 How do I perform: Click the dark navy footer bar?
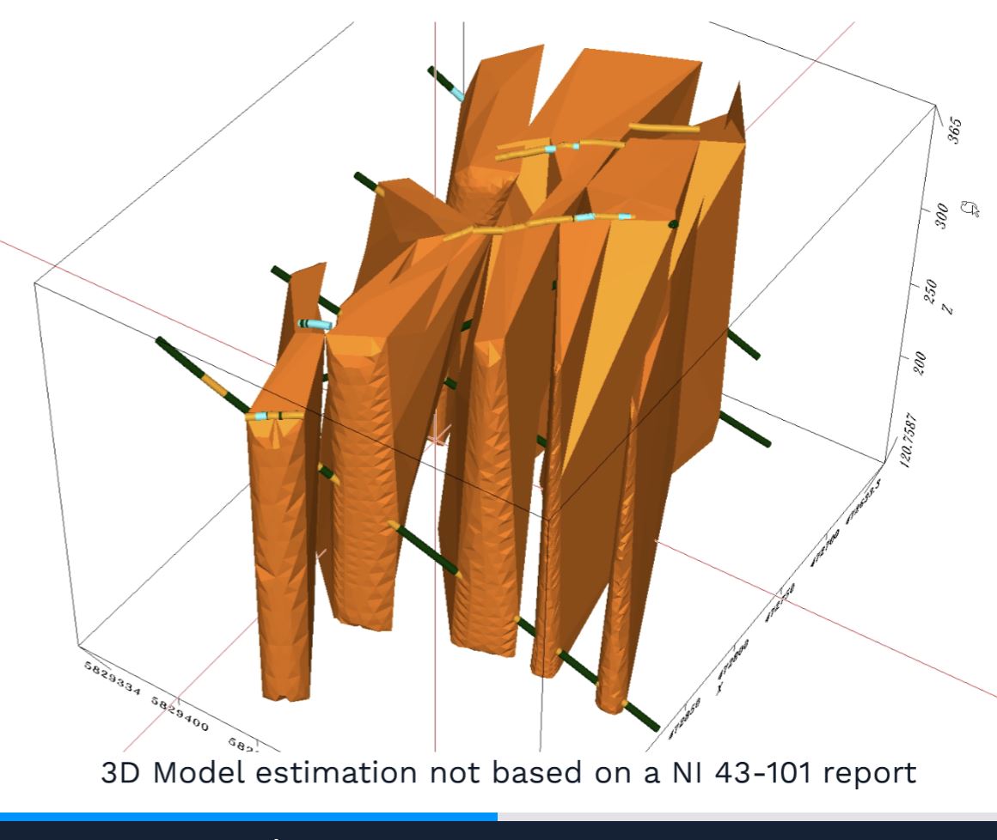coord(498,831)
